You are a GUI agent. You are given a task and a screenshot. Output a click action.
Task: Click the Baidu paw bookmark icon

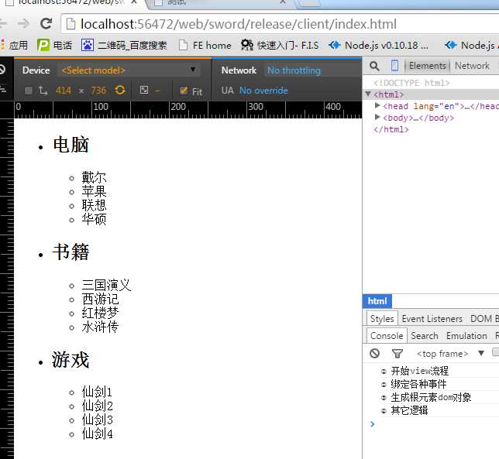click(x=88, y=45)
